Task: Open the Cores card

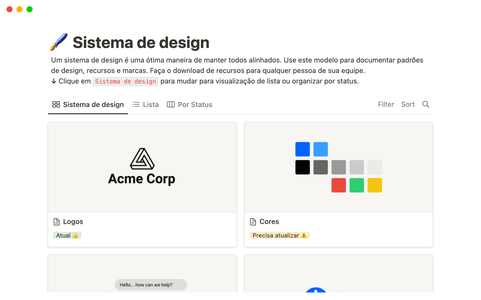Action: tap(270, 221)
